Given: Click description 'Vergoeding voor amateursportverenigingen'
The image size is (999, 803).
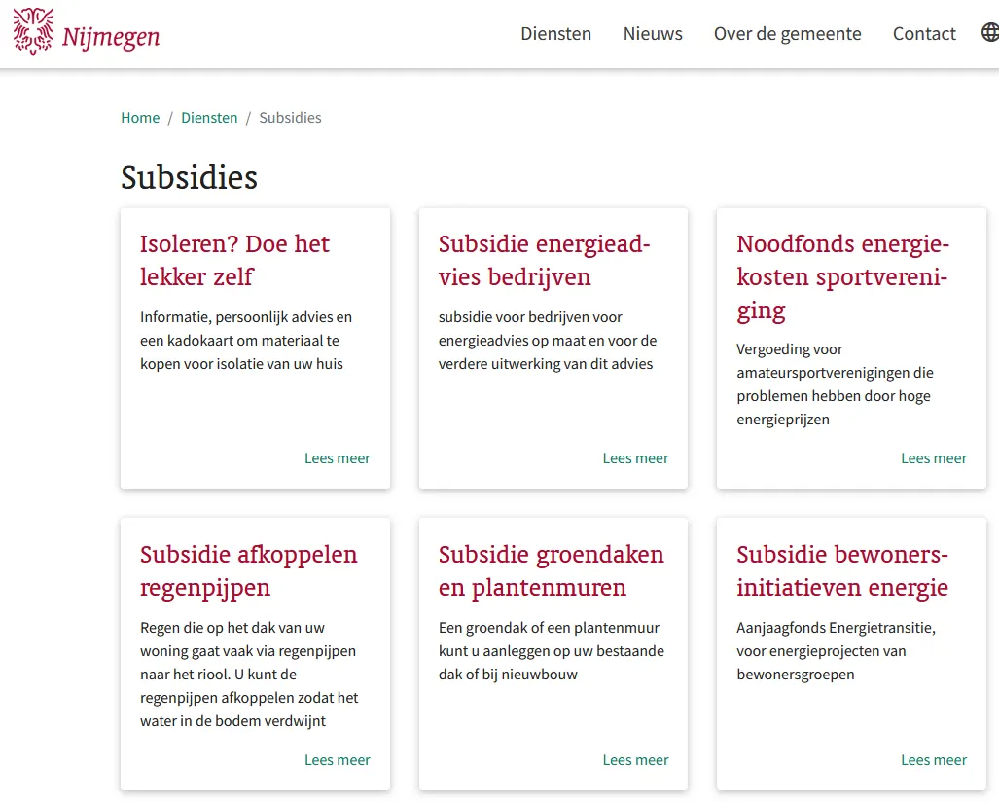Looking at the screenshot, I should coord(835,384).
